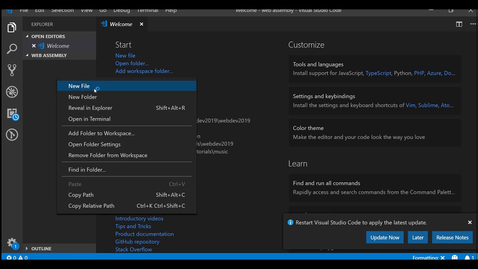This screenshot has width=478, height=269.
Task: Select New Folder from context menu
Action: [x=83, y=97]
